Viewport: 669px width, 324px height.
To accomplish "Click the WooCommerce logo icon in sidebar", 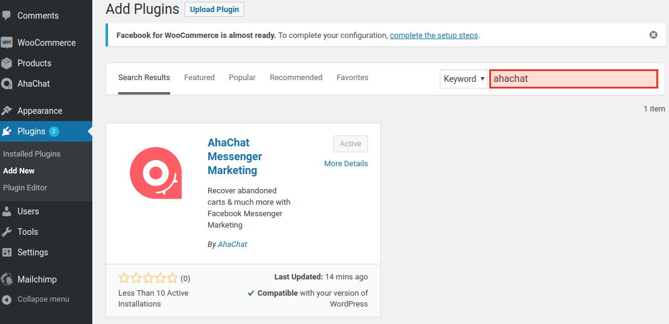I will 7,43.
